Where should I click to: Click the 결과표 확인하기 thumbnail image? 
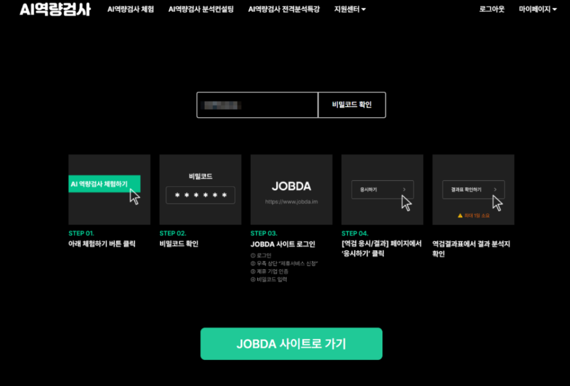click(473, 190)
